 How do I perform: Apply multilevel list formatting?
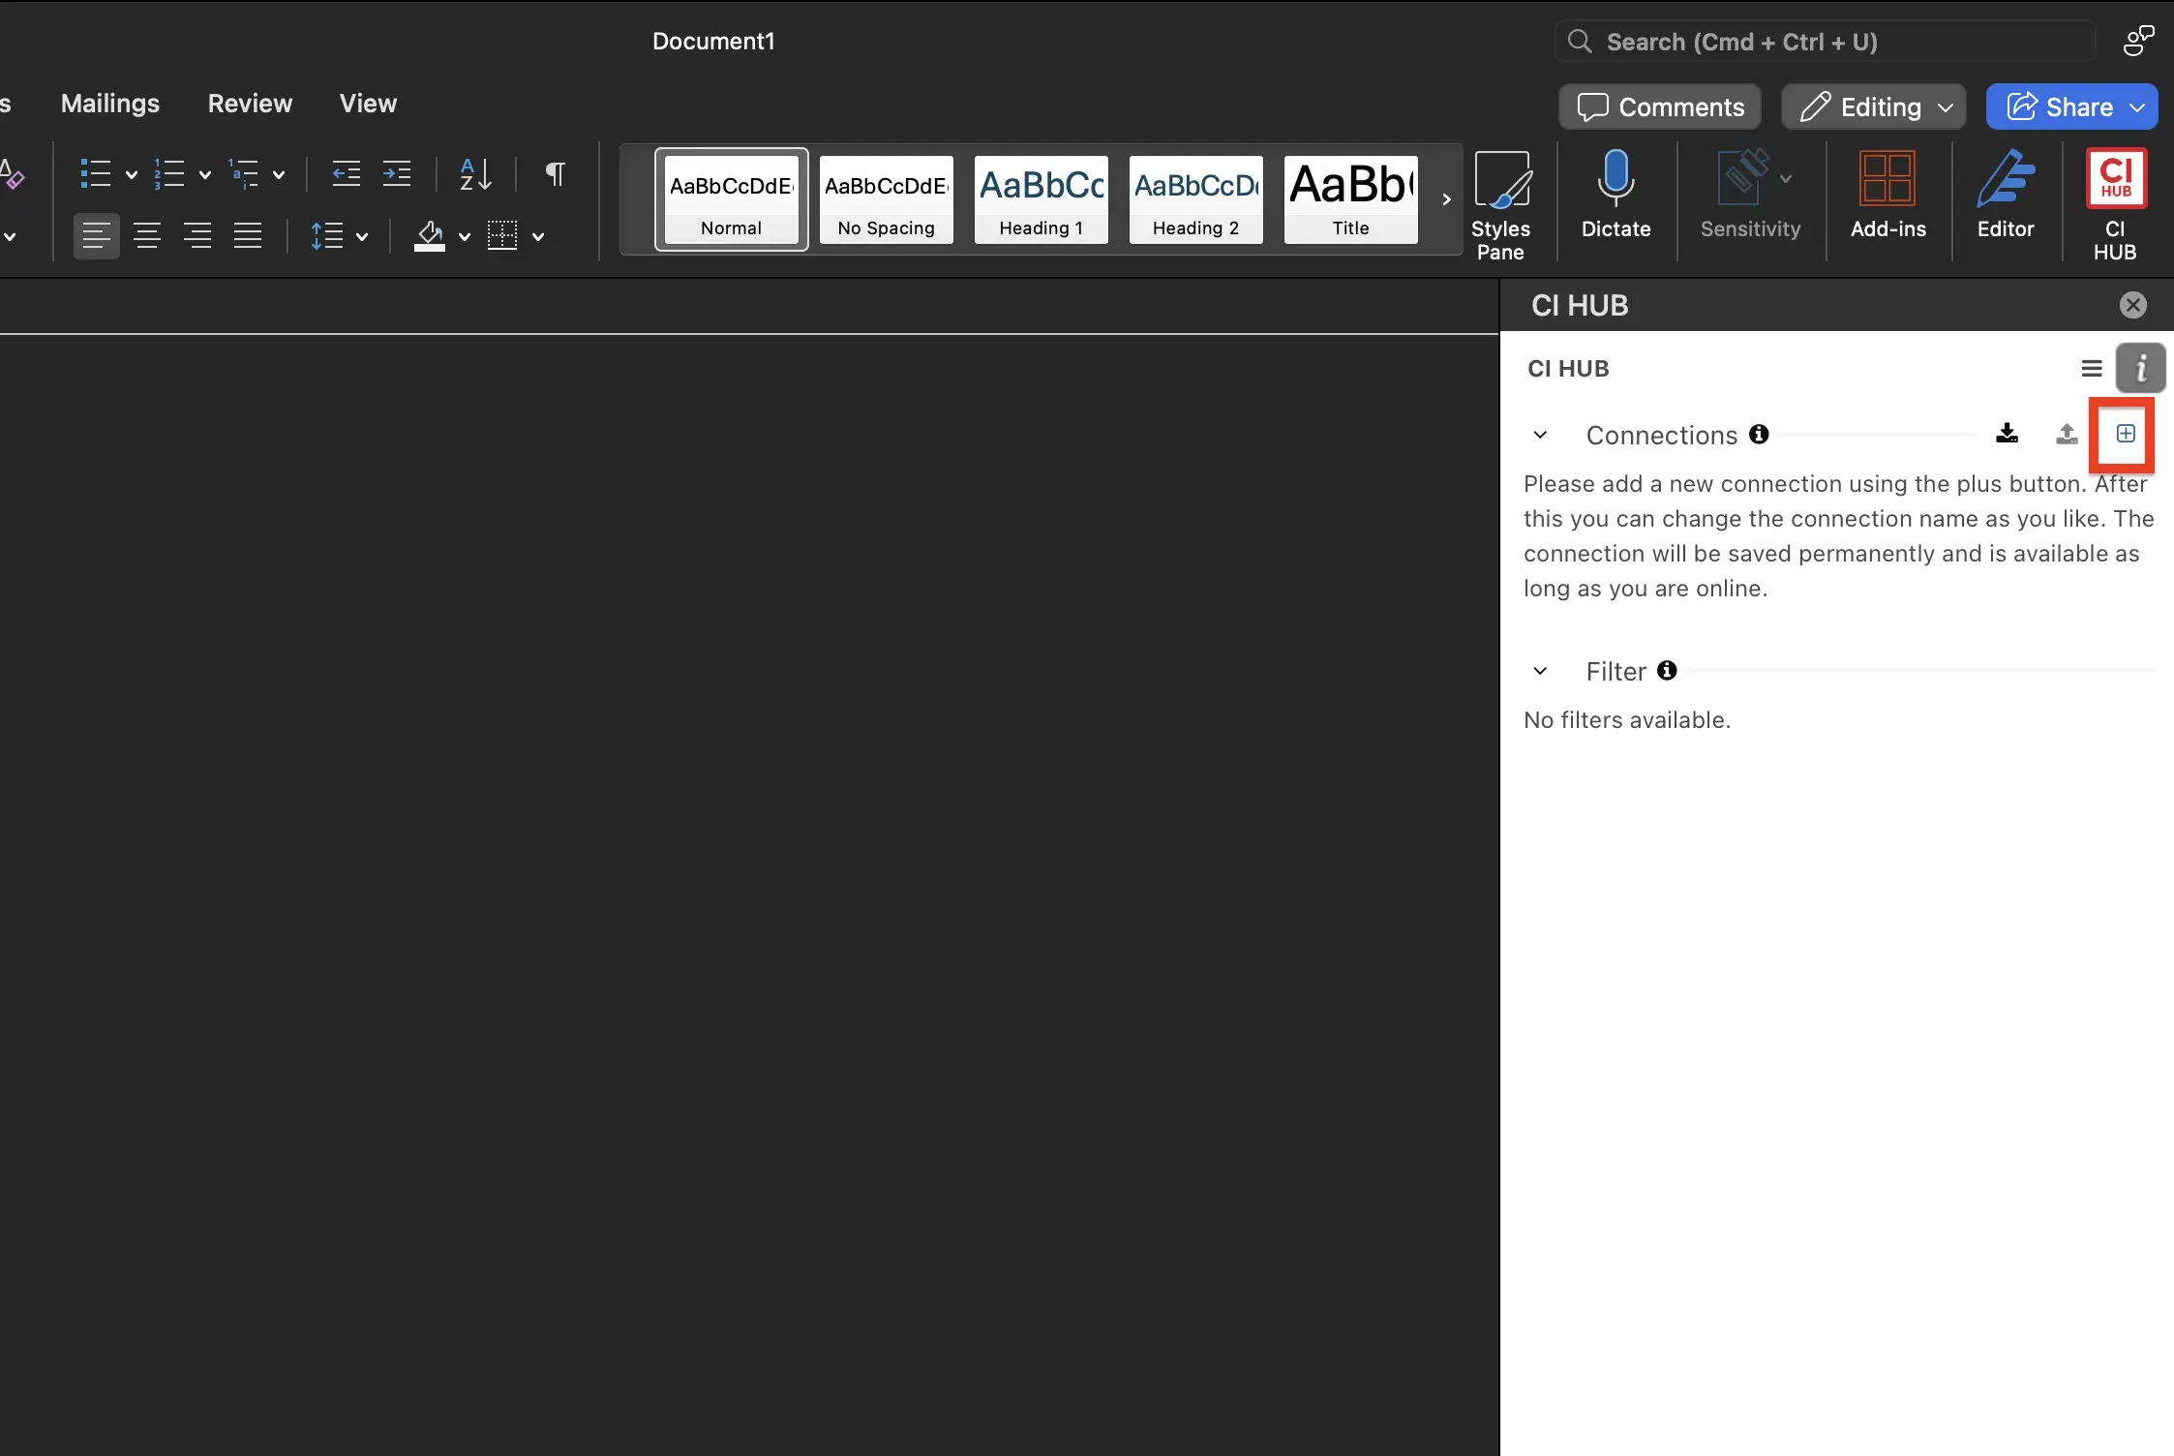[x=243, y=174]
